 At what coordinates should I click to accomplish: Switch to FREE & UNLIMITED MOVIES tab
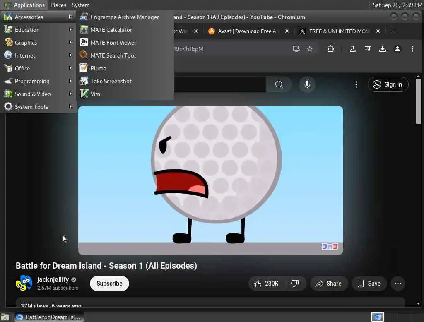(x=339, y=31)
